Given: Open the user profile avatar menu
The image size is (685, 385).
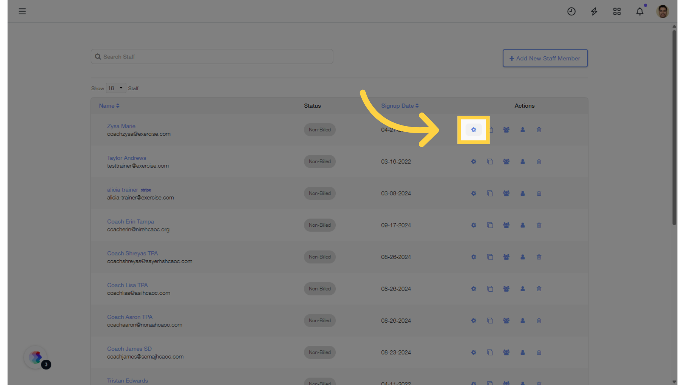Looking at the screenshot, I should tap(663, 11).
